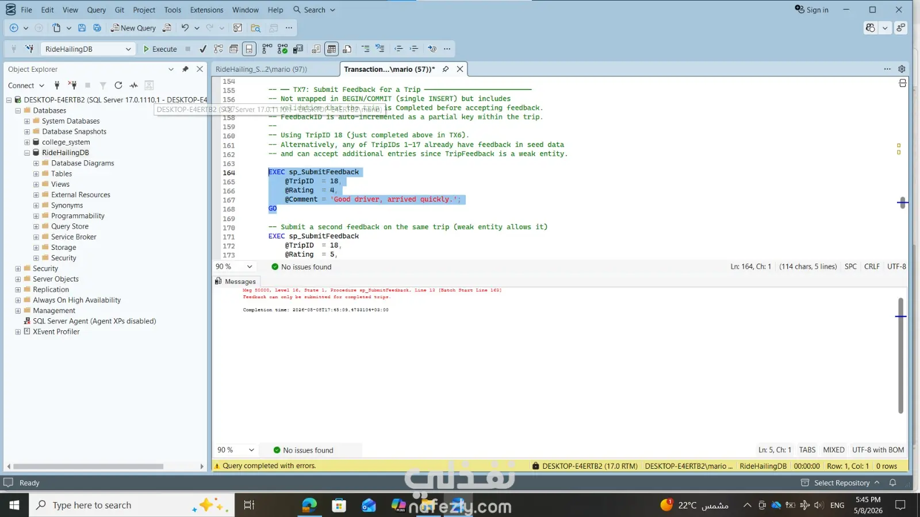
Task: Open the File menu
Action: pyautogui.click(x=26, y=10)
